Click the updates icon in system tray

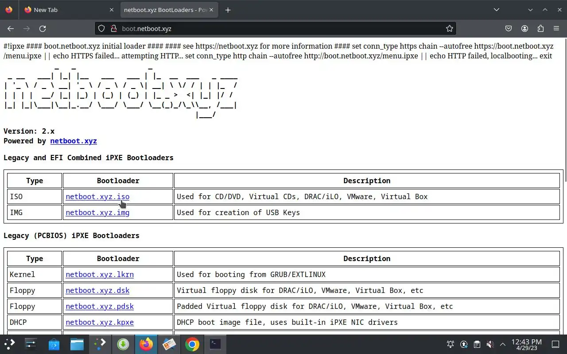(464, 344)
